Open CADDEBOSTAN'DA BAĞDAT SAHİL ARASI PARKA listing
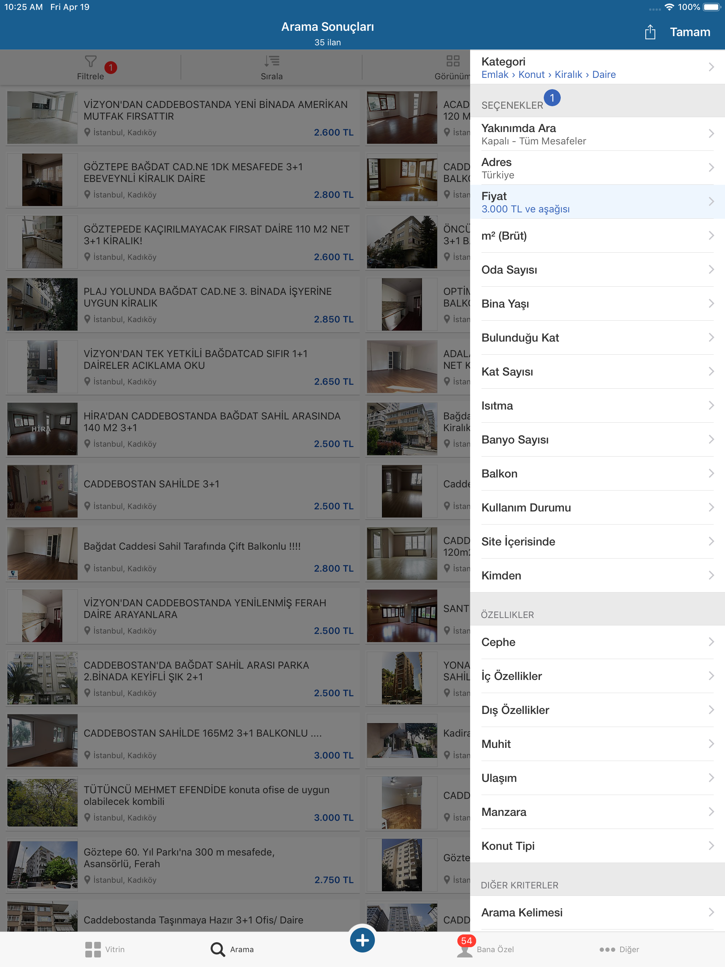725x967 pixels. [x=183, y=678]
